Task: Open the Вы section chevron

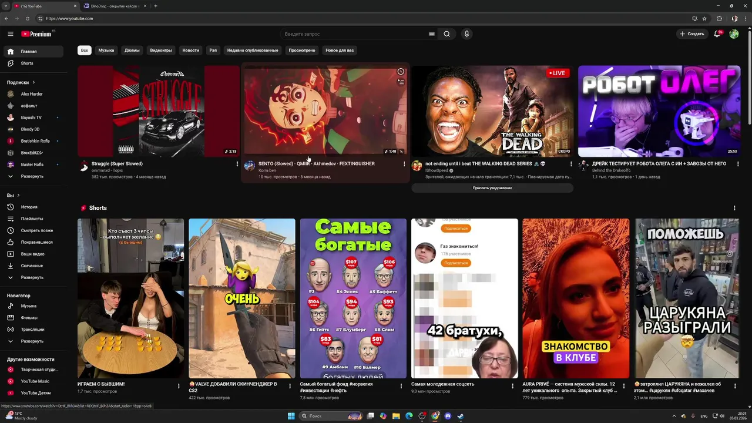Action: point(18,195)
